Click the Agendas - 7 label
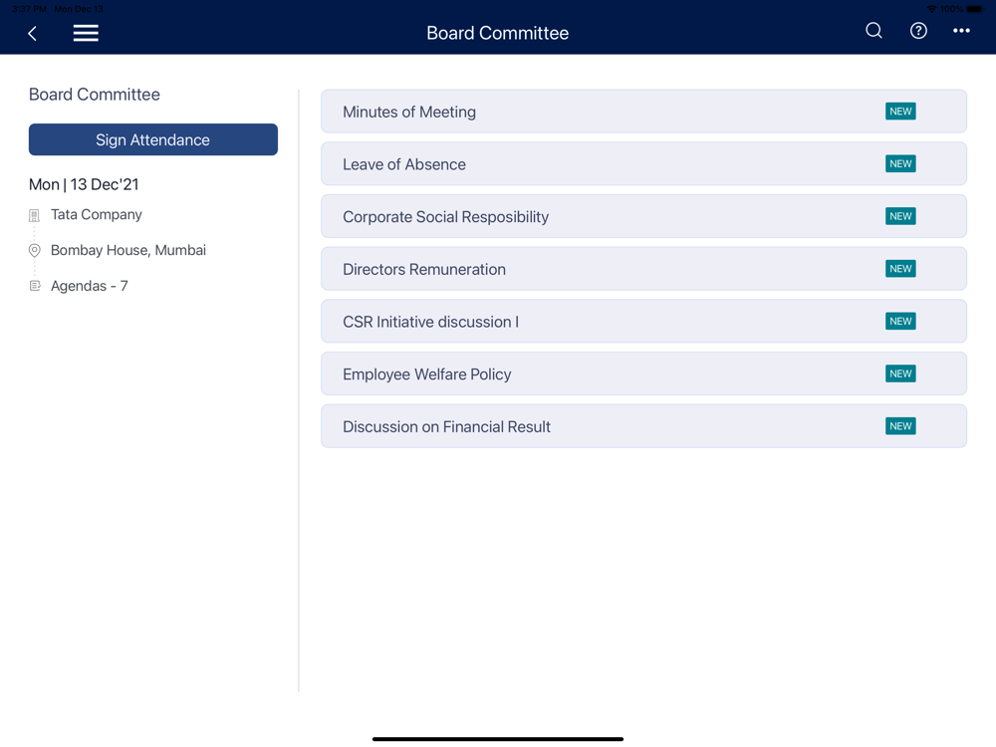Screen dimensions: 996x747 click(90, 286)
